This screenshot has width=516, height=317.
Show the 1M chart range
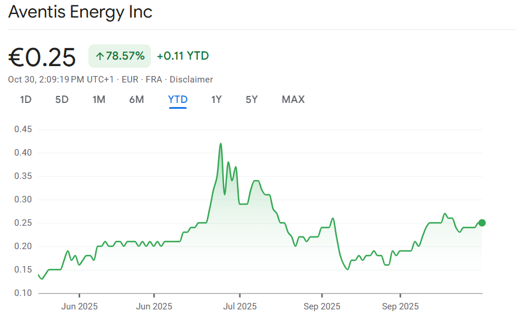tap(99, 99)
